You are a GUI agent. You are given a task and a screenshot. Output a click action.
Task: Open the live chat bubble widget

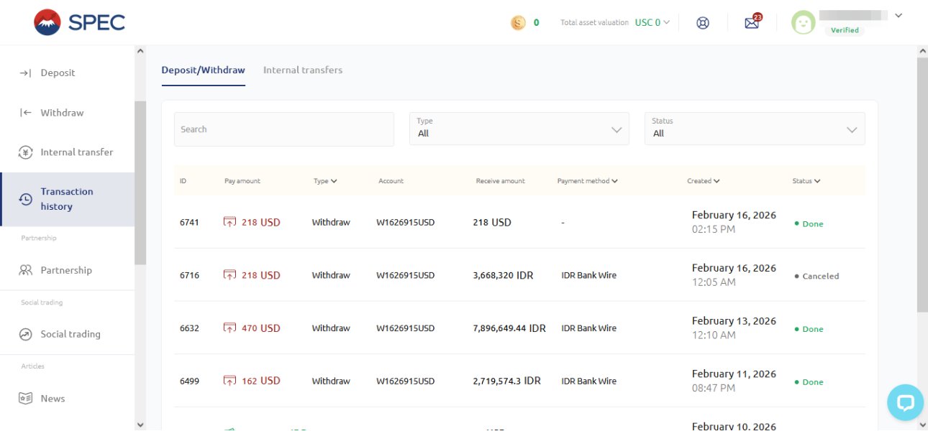coord(905,403)
